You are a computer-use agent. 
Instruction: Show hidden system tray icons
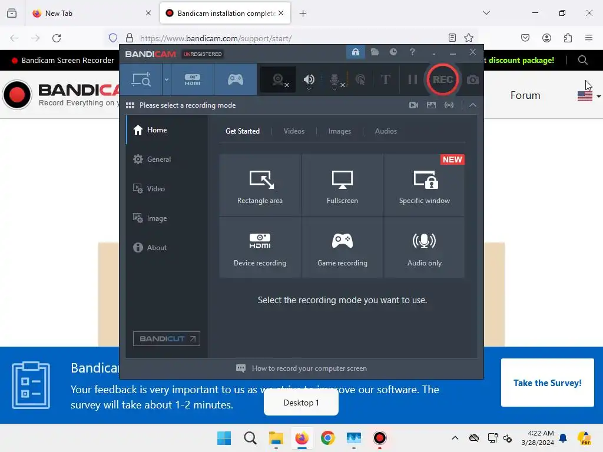tap(455, 438)
